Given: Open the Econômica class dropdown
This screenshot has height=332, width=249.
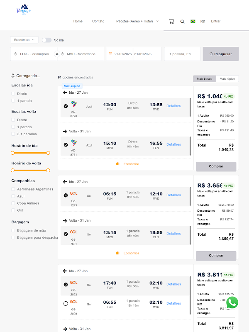Looking at the screenshot, I should coord(24,40).
